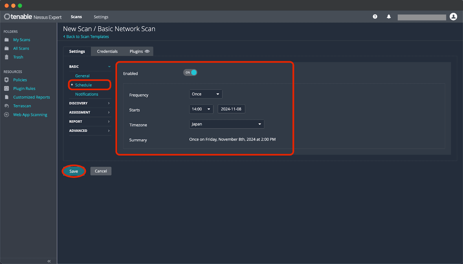Click the Plugin Rules icon
This screenshot has width=463, height=264.
click(7, 89)
